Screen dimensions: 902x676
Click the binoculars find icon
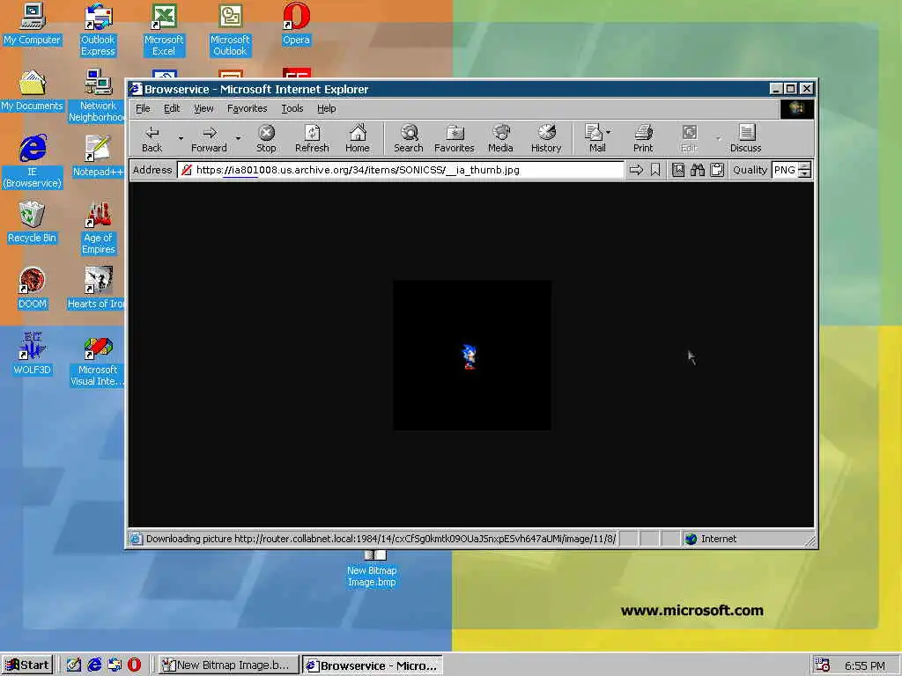698,170
